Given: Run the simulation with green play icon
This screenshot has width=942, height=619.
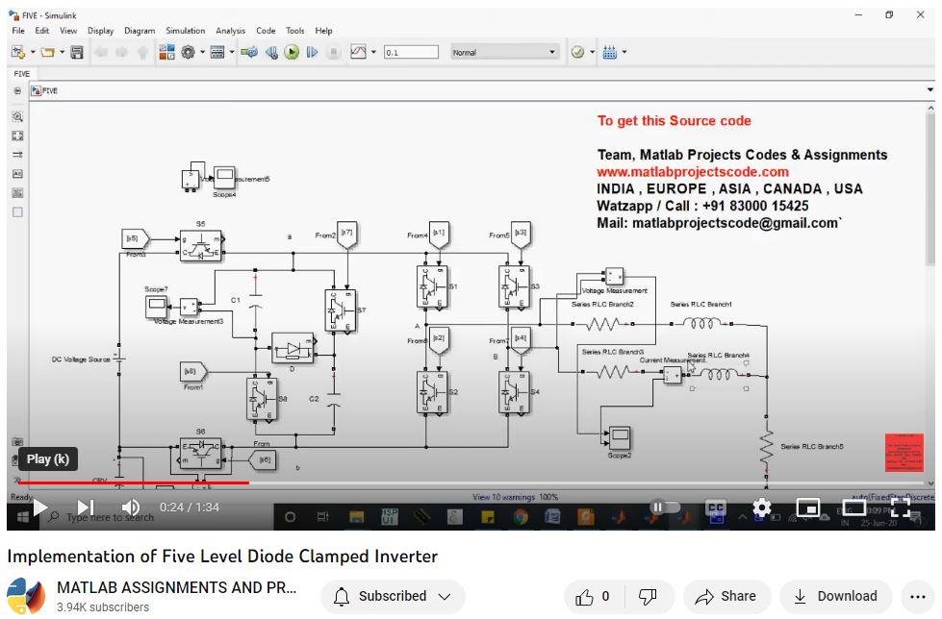Looking at the screenshot, I should tap(292, 52).
